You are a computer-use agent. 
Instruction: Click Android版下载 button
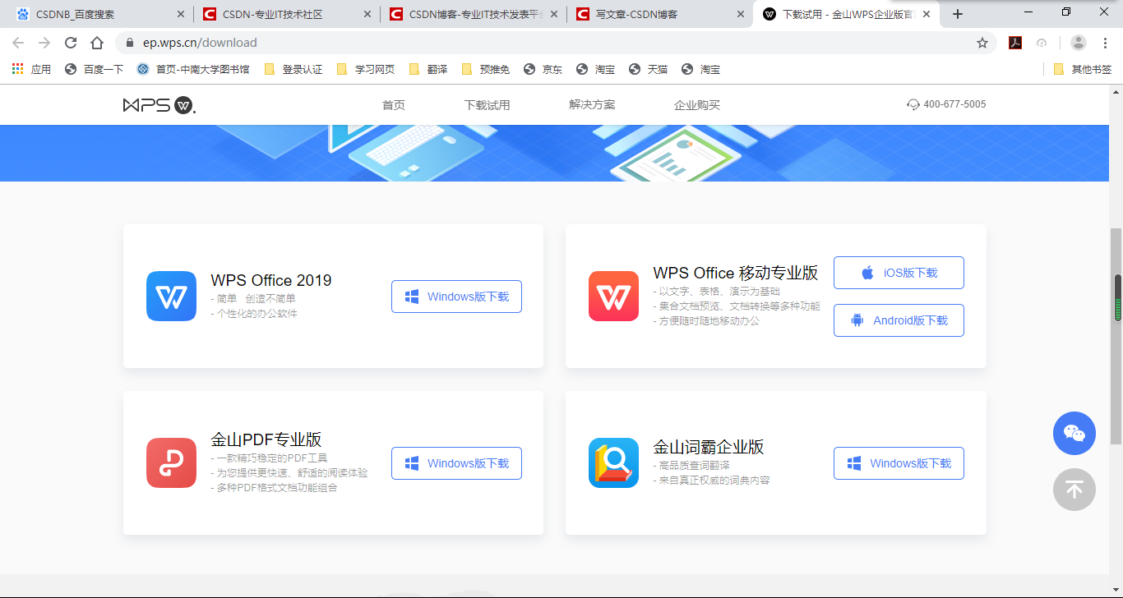[899, 320]
